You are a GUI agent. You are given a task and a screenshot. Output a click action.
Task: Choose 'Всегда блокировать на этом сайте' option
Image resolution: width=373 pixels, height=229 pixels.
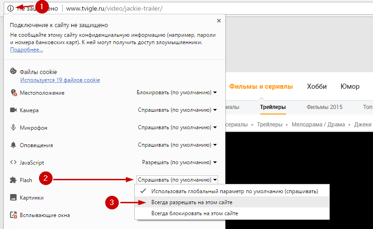(195, 213)
